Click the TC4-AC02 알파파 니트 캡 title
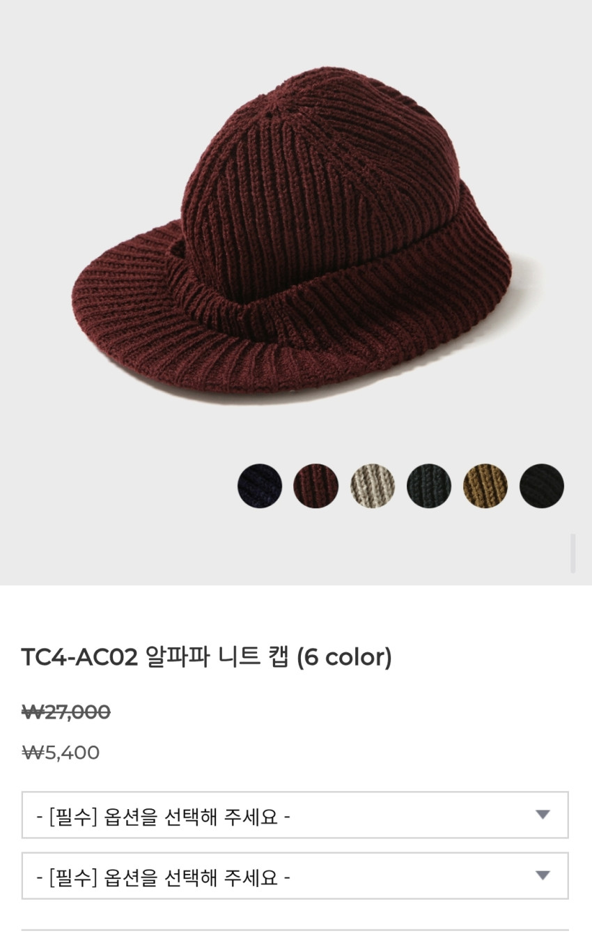This screenshot has width=592, height=938. 207,657
